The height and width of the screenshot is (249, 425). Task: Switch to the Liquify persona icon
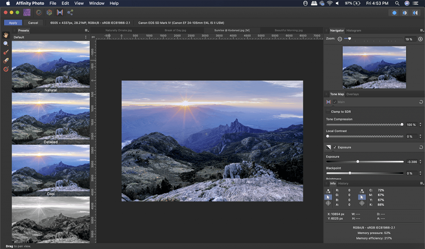[x=39, y=13]
